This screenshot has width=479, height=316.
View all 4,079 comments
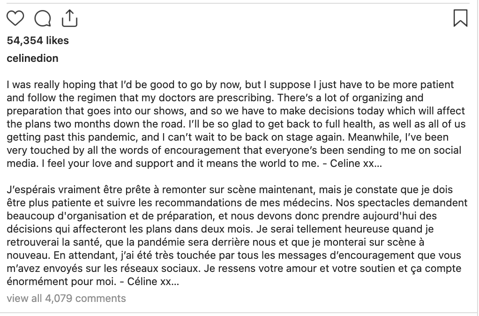(66, 298)
